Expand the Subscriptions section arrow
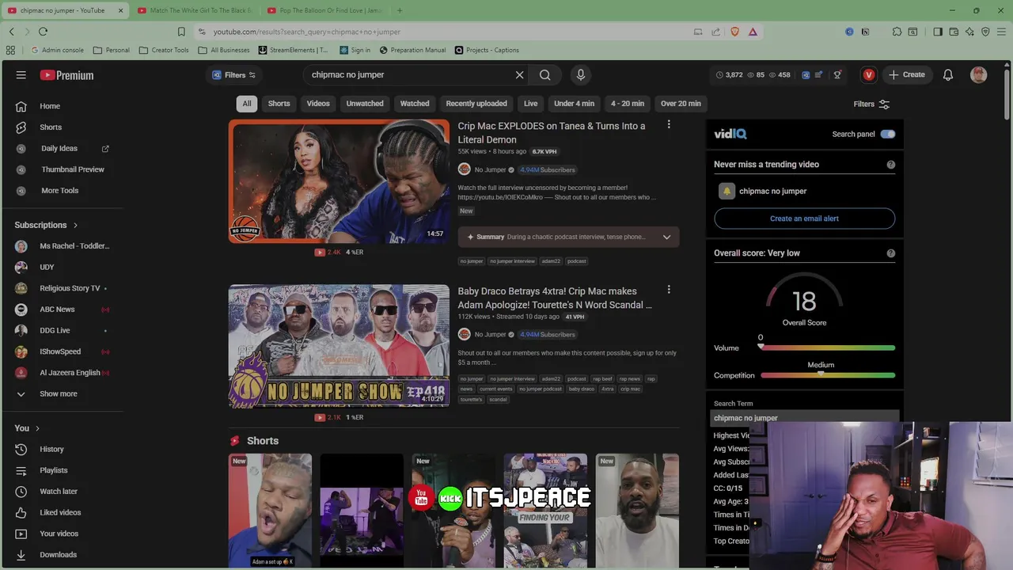This screenshot has width=1013, height=570. [75, 226]
